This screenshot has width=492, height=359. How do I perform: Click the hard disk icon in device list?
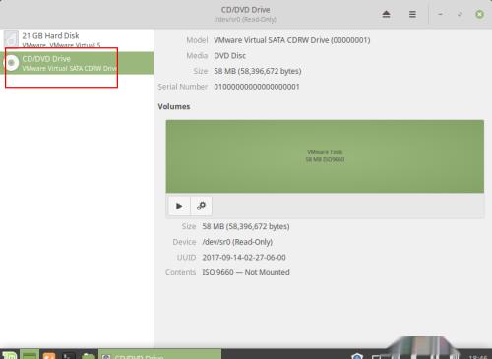(x=11, y=39)
